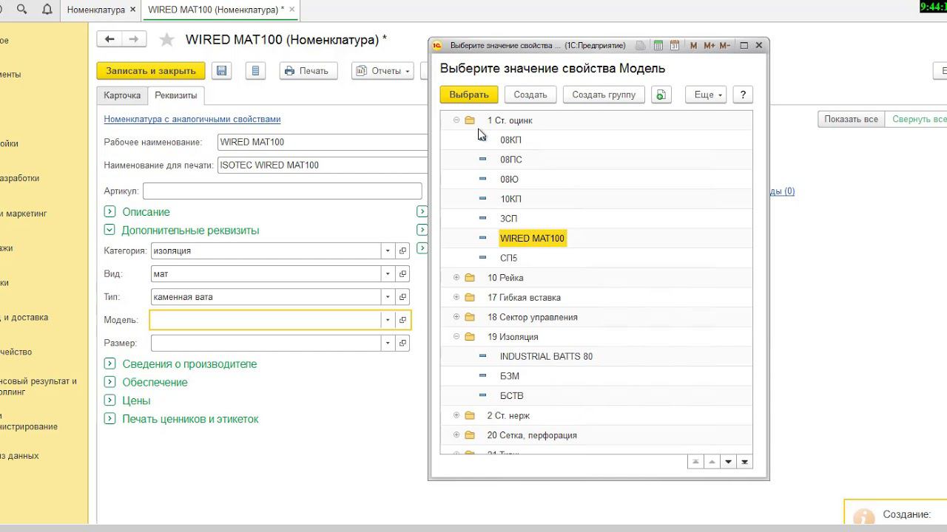Expand the 'Сведения о производителе' section
The image size is (947, 532).
(109, 364)
